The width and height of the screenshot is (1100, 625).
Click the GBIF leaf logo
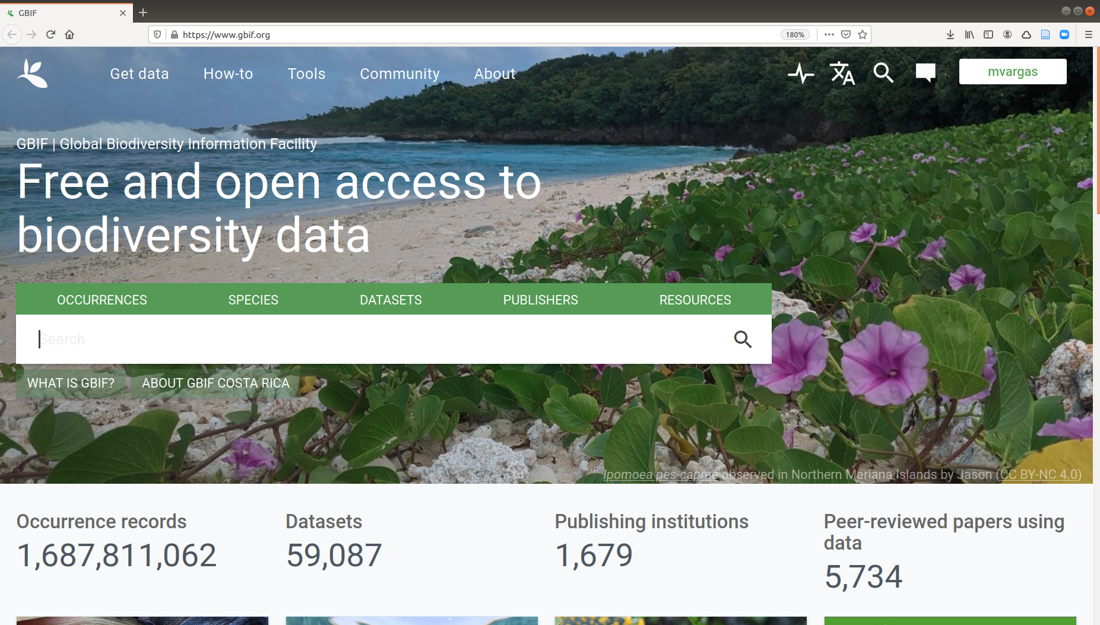point(32,73)
